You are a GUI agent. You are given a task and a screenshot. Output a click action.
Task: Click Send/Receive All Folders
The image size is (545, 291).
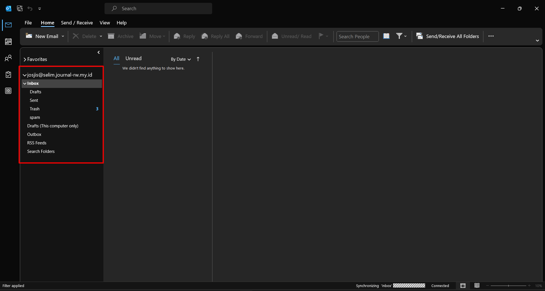pos(448,36)
